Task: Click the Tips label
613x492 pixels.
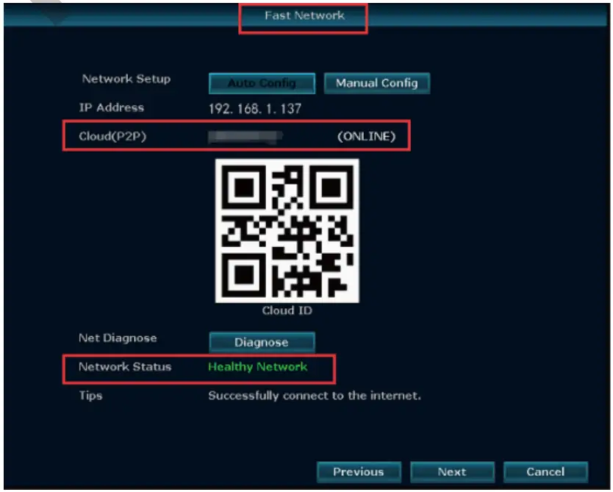Action: [x=90, y=396]
